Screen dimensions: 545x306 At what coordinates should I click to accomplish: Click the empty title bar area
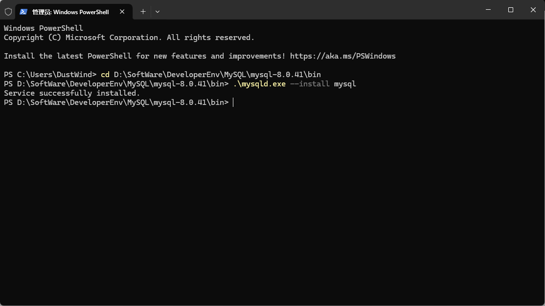coord(318,10)
